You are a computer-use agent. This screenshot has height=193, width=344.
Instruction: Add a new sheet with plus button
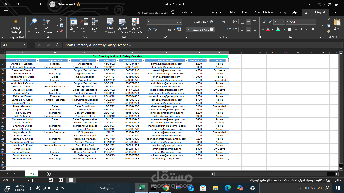click(x=49, y=174)
